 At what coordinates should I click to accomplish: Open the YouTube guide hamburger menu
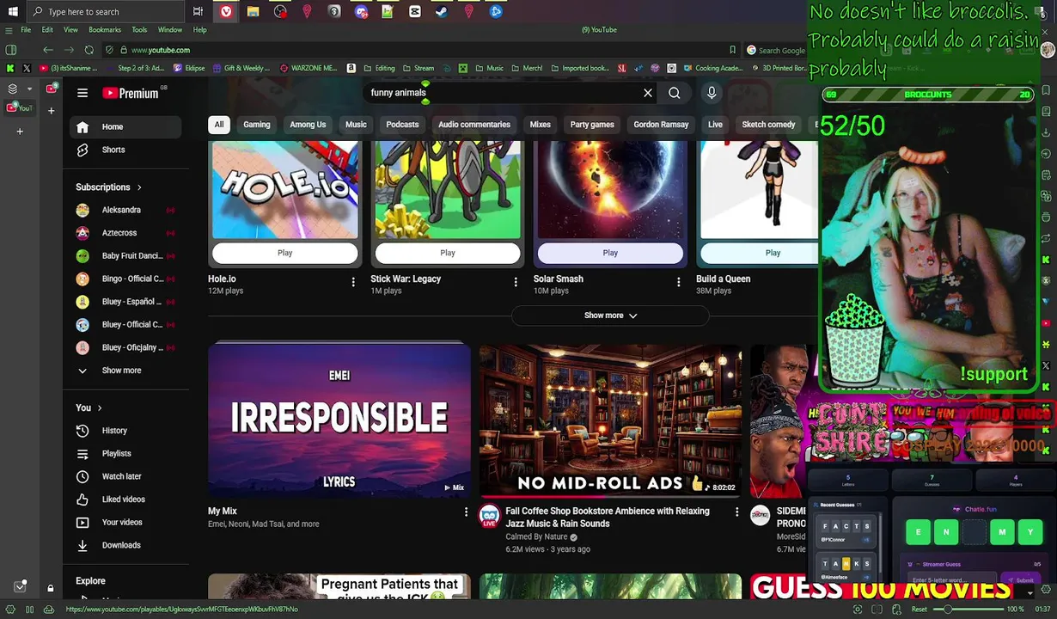tap(82, 93)
